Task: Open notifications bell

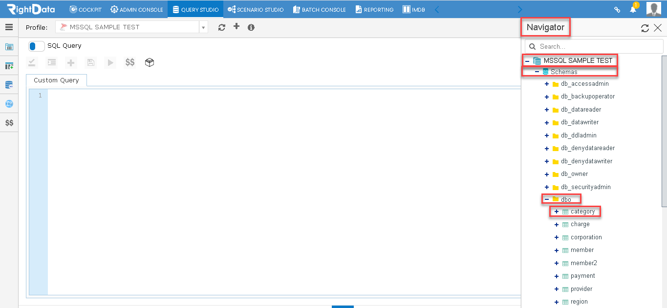Action: 633,9
